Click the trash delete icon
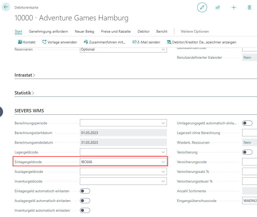 click(249, 7)
